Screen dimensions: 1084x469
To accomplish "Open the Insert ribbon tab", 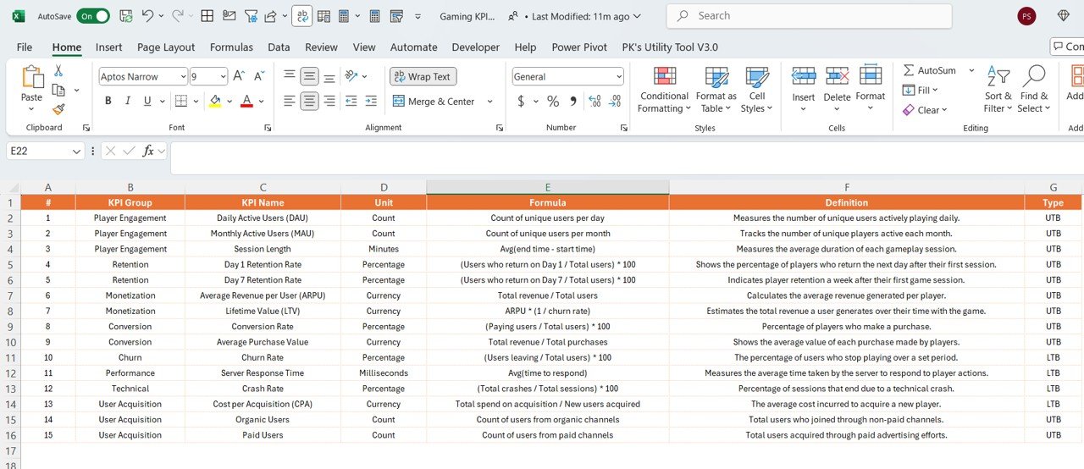I will pyautogui.click(x=109, y=47).
